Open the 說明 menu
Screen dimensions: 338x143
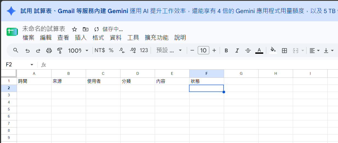point(180,38)
